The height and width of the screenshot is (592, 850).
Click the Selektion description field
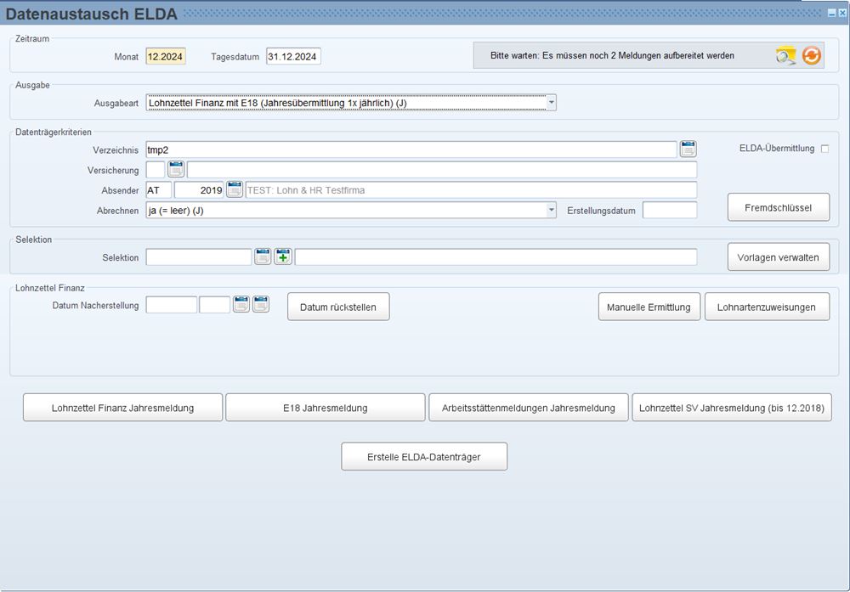[x=496, y=257]
